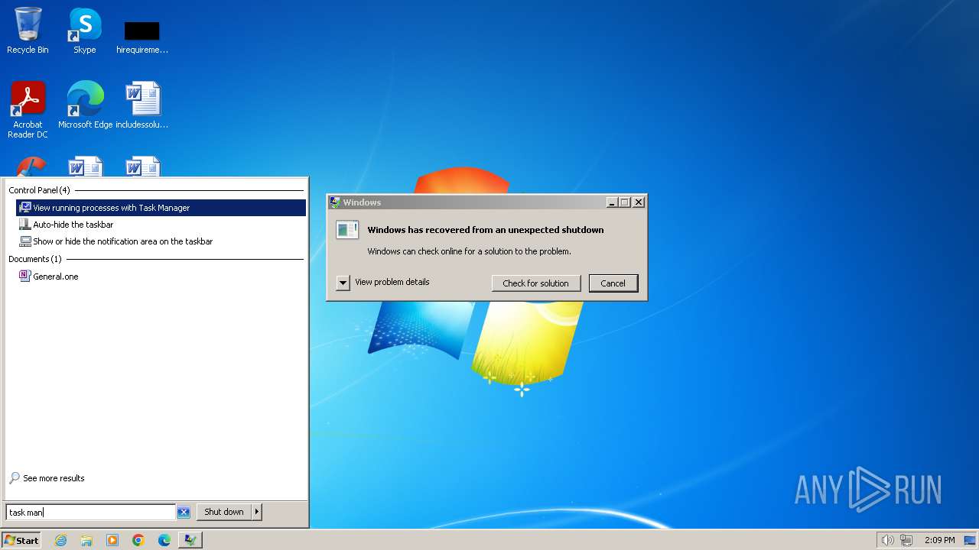
Task: Choose Auto-hide the taskbar result
Action: 161,225
